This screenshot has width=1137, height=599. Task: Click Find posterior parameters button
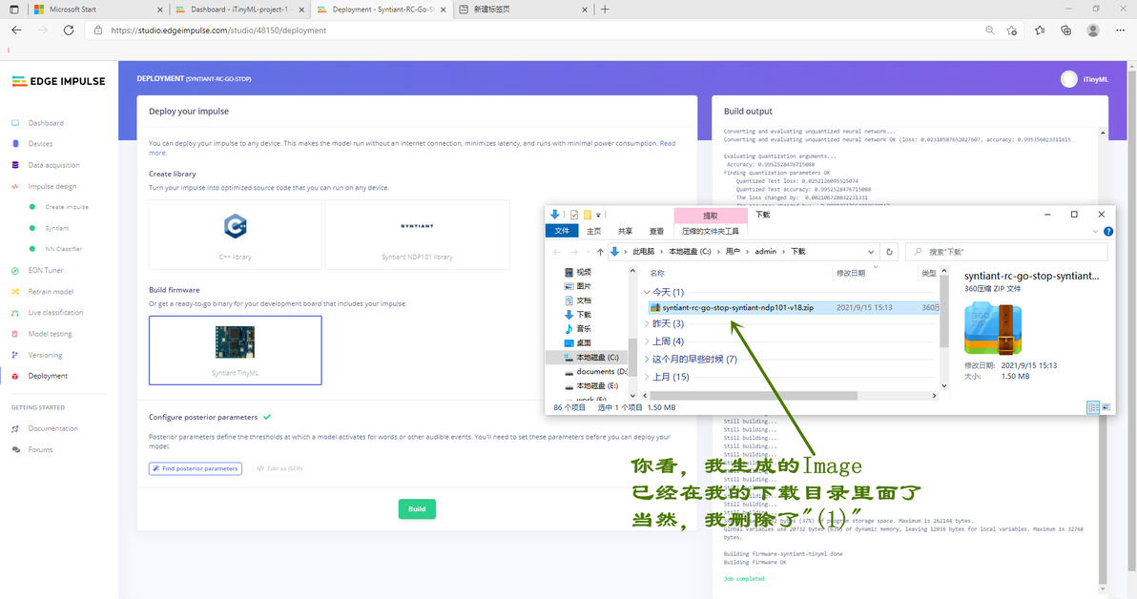click(195, 468)
